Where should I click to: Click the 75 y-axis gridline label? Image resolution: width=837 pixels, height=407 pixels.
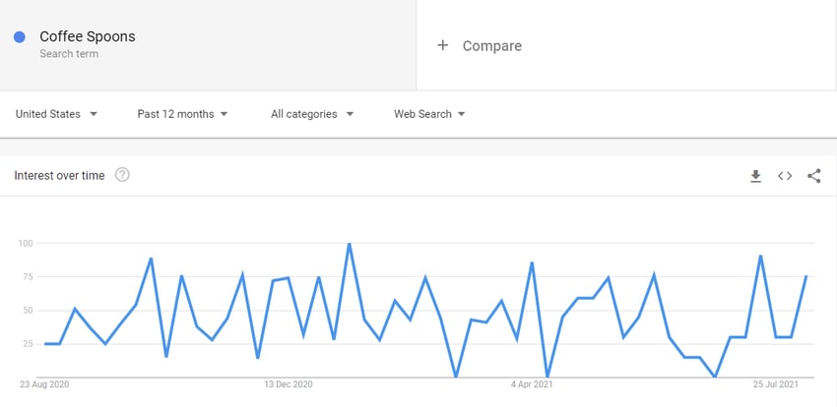28,276
